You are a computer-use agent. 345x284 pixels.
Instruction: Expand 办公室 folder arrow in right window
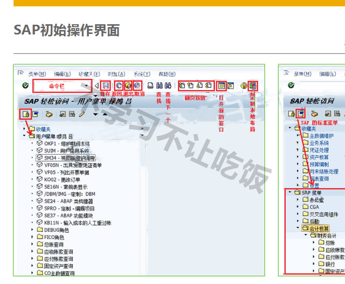298,199
